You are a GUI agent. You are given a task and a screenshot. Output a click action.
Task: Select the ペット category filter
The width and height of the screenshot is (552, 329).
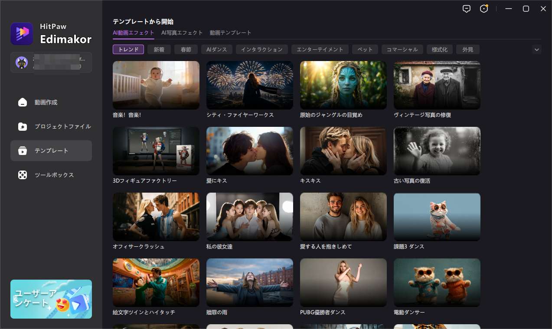coord(364,49)
